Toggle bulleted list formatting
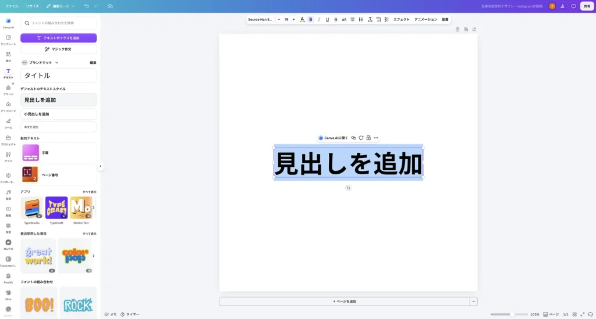Viewport: 596px width, 319px height. coord(361,19)
